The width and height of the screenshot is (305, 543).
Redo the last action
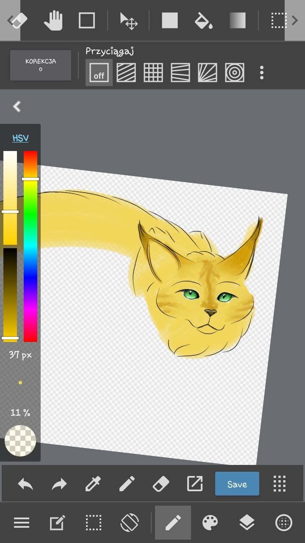[x=59, y=484]
